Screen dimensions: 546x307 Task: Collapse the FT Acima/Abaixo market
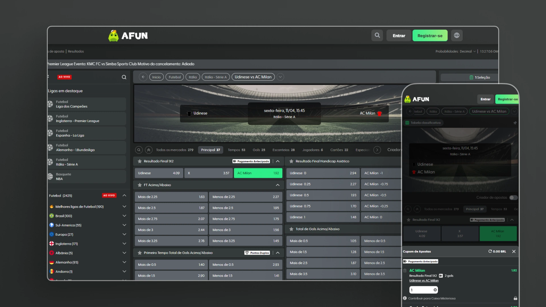[278, 185]
